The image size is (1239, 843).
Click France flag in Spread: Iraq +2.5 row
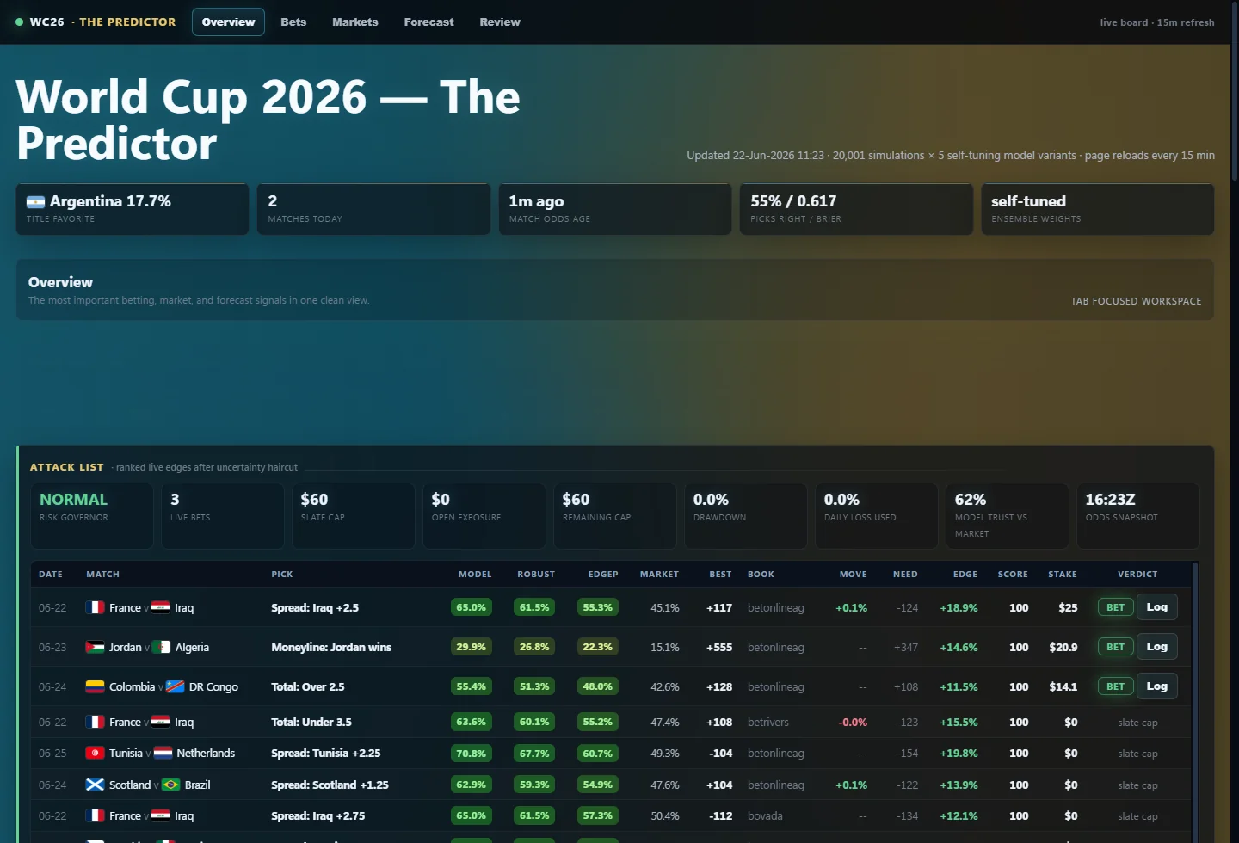(96, 607)
